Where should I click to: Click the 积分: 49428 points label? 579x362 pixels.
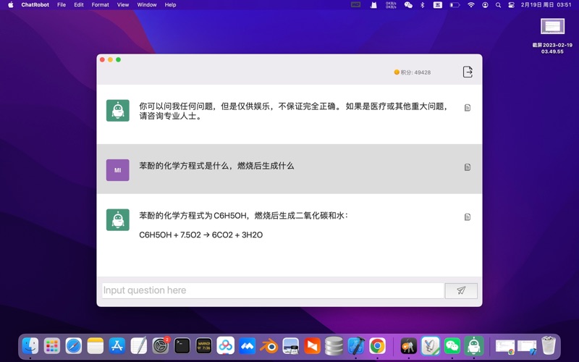click(415, 72)
